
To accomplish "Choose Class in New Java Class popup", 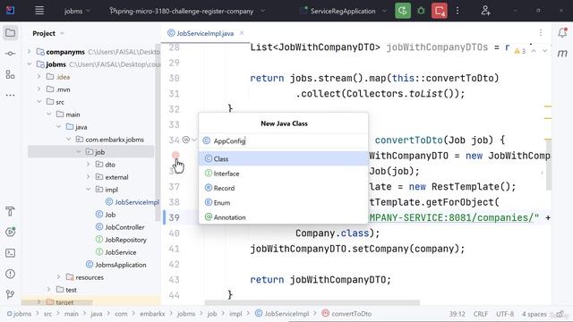I will (283, 159).
